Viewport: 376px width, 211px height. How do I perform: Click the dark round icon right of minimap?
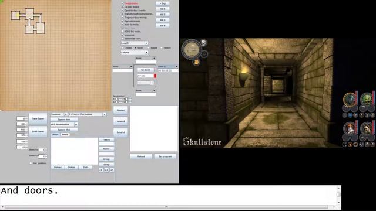(x=204, y=54)
